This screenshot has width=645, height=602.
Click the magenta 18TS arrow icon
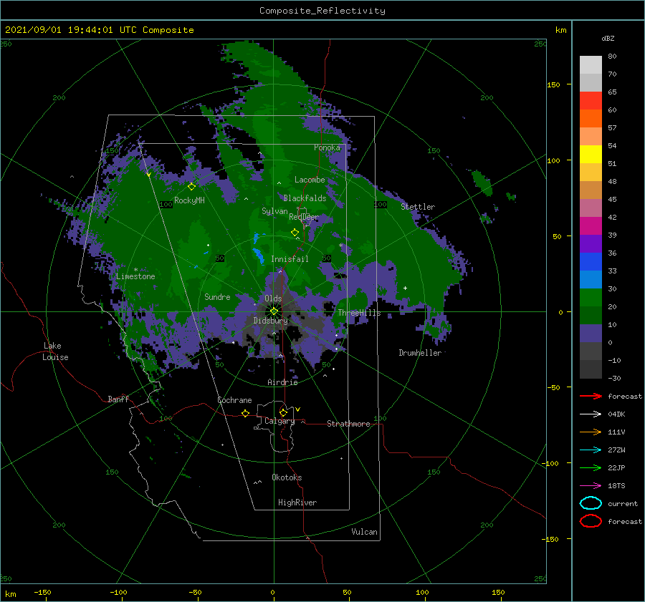591,485
